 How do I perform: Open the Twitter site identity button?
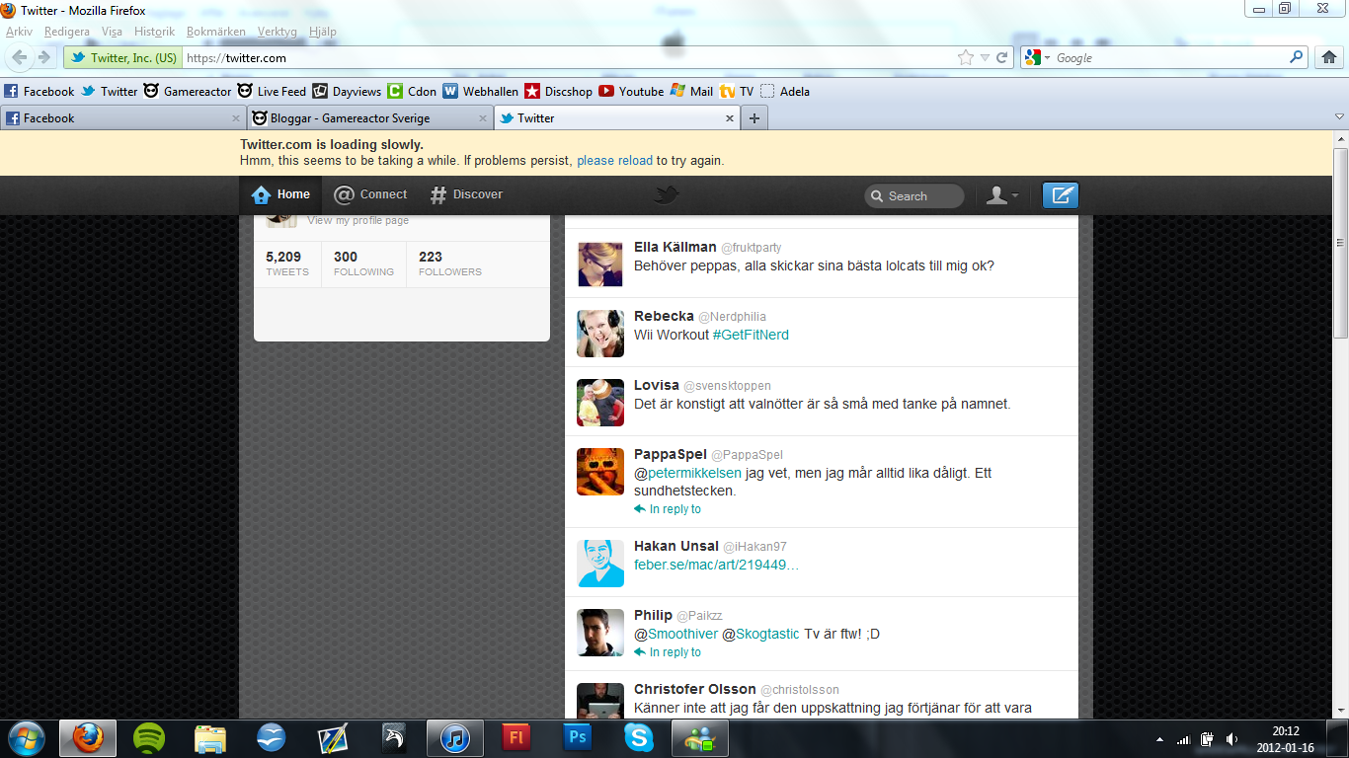tap(123, 57)
